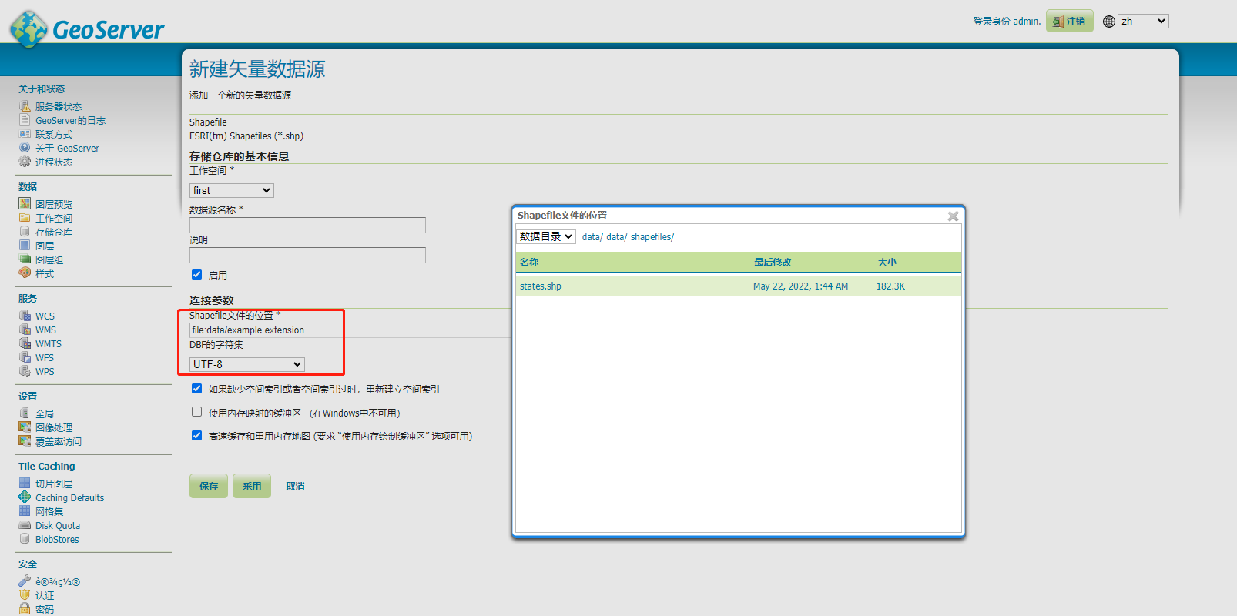Viewport: 1237px width, 616px height.
Task: Click the WPS service icon
Action: 25,371
